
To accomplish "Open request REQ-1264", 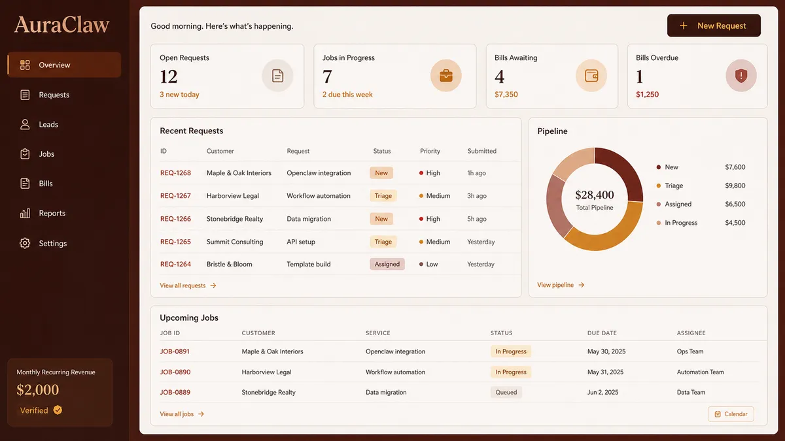I will 175,265.
